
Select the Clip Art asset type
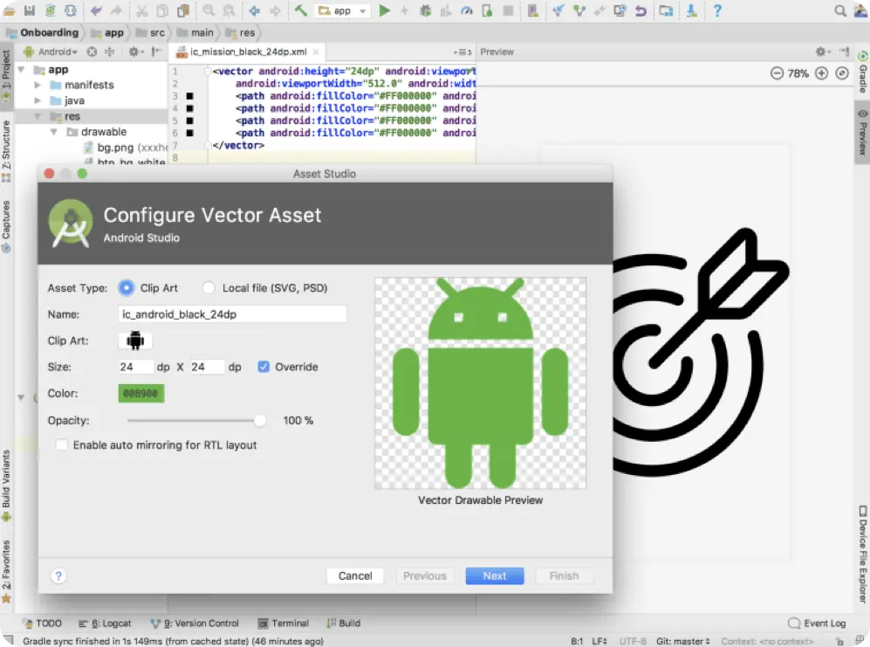127,287
